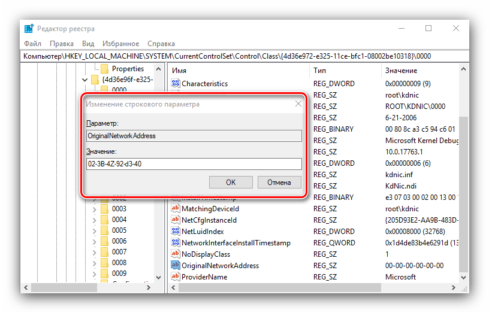The width and height of the screenshot is (489, 313).
Task: Collapse the {4d36e96f-e325- class key
Action: 84,80
